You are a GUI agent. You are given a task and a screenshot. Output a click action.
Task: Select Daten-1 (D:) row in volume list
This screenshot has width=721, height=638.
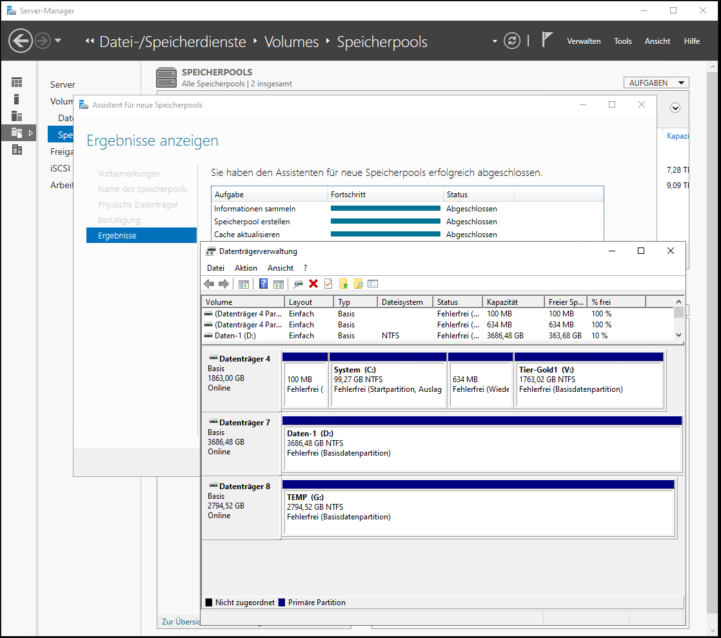438,336
